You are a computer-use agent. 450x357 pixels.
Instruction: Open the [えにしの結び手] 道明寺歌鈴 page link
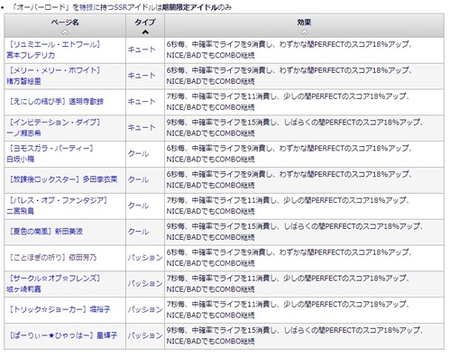56,102
